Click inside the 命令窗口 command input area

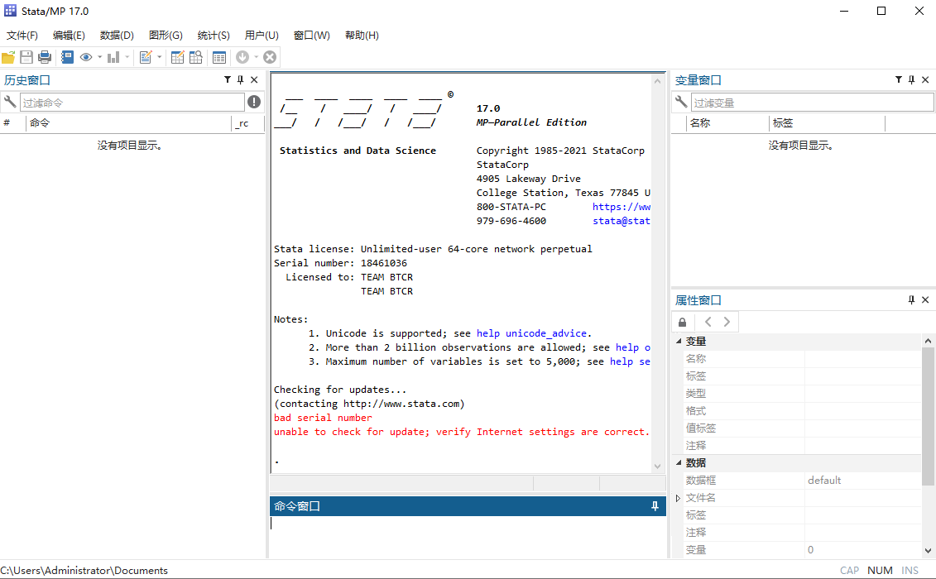coord(468,537)
